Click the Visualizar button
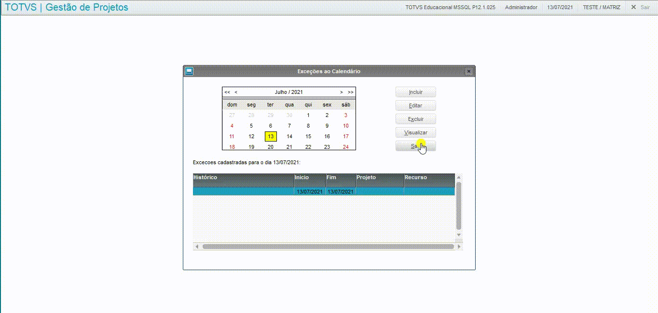This screenshot has height=313, width=658. tap(415, 132)
